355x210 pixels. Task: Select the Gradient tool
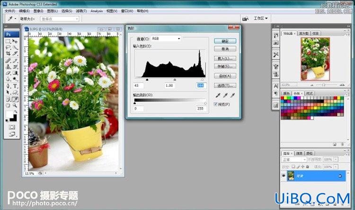tap(15, 73)
